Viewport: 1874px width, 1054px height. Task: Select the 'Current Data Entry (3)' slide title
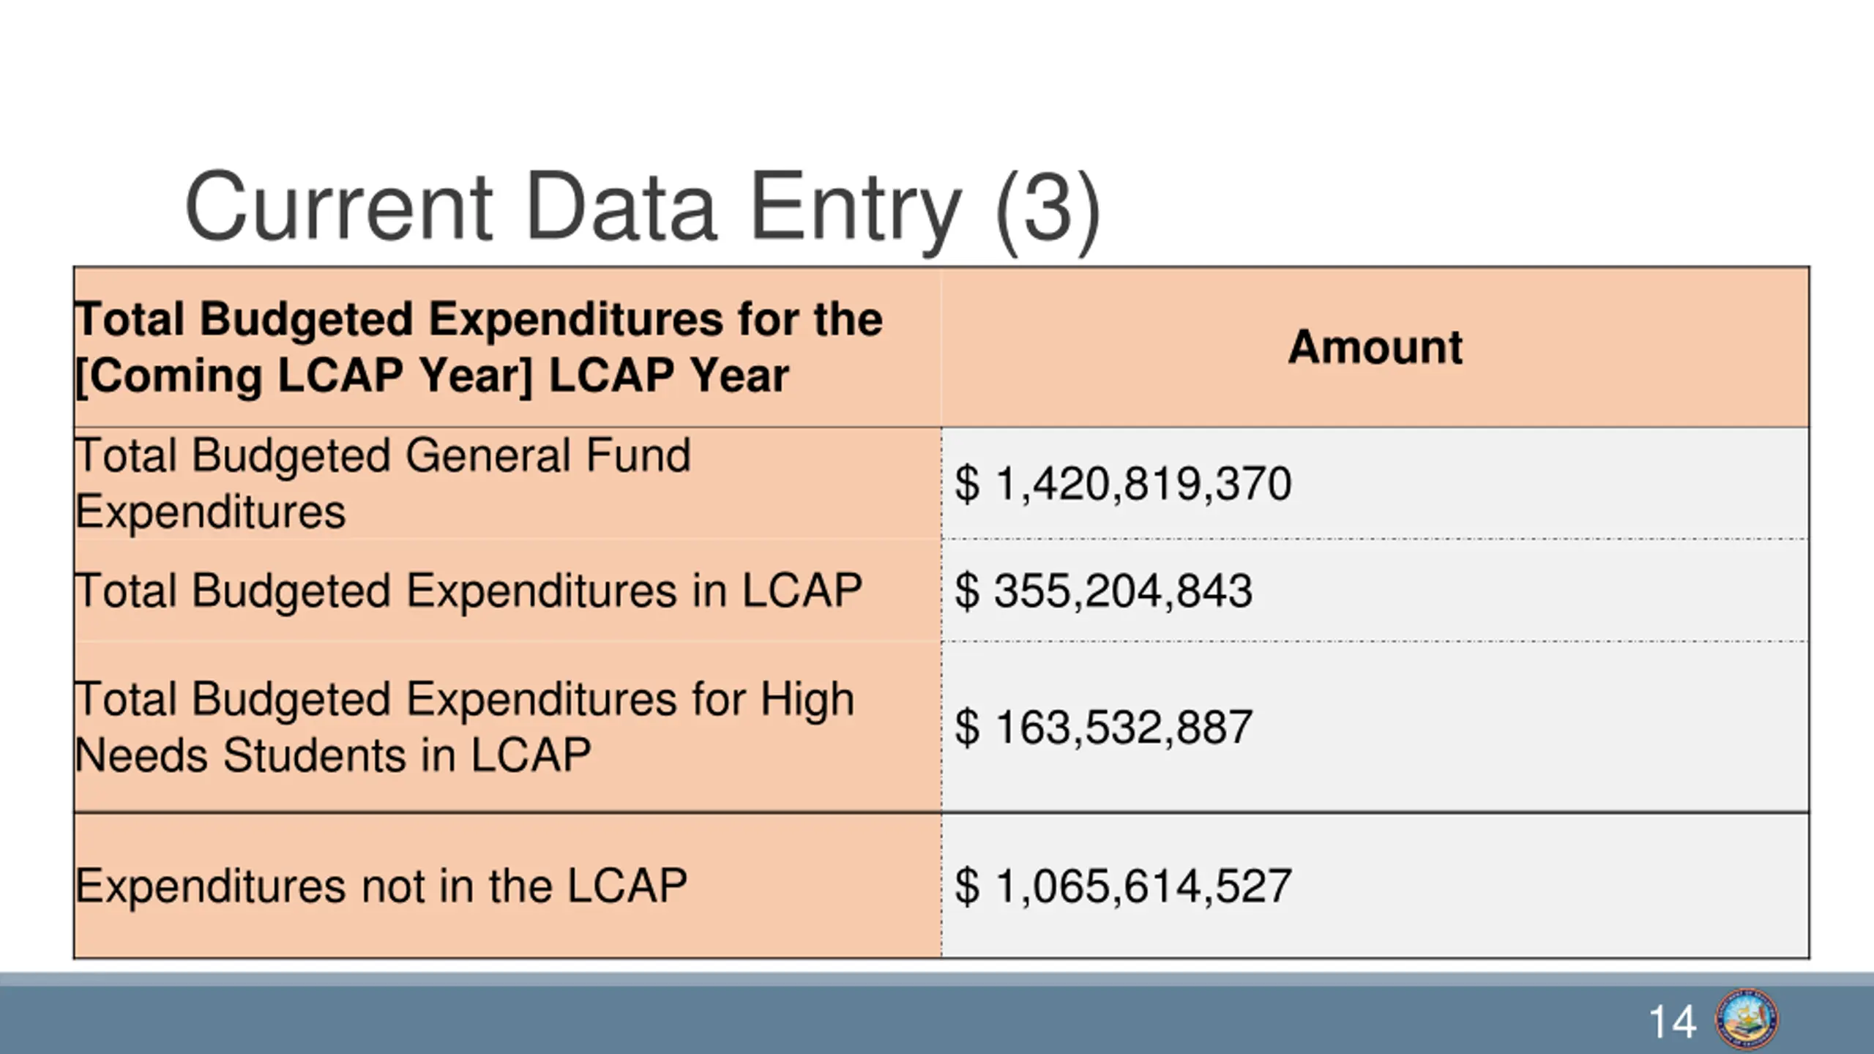[x=641, y=208]
